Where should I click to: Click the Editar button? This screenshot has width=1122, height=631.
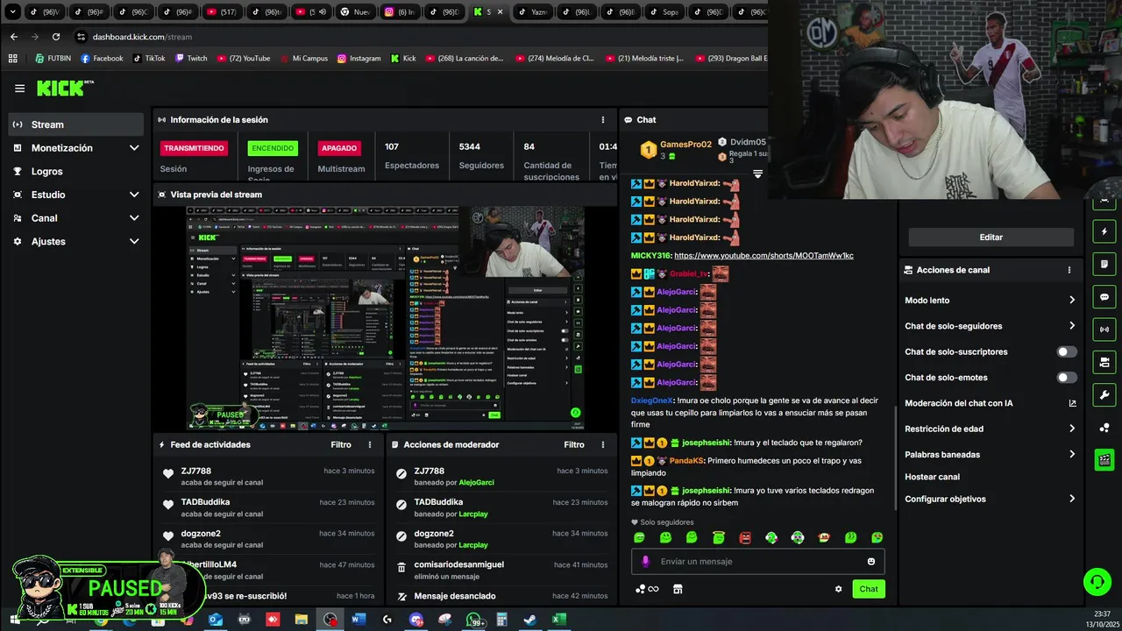pos(991,238)
